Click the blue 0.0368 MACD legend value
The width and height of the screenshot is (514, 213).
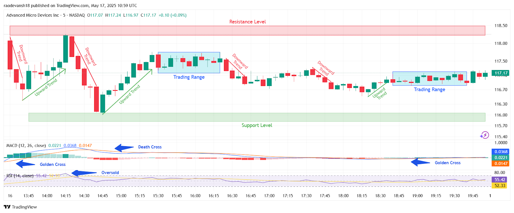[x=70, y=146]
